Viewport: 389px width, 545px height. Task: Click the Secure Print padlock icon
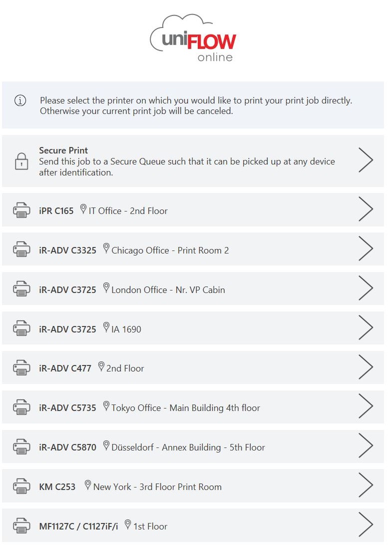coord(21,161)
